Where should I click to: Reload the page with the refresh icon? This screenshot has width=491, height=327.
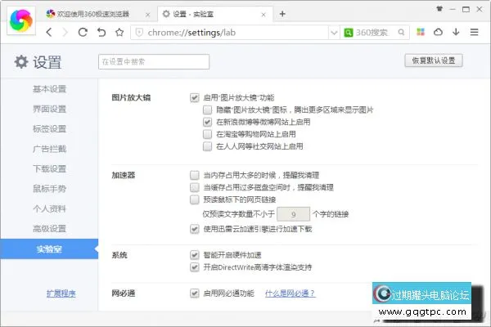tap(83, 32)
